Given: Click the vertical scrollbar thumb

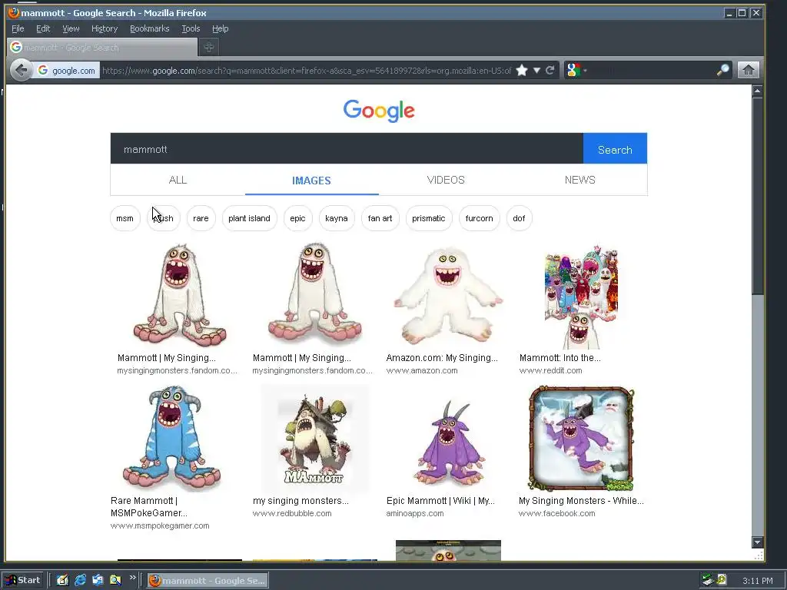Looking at the screenshot, I should pos(757,196).
